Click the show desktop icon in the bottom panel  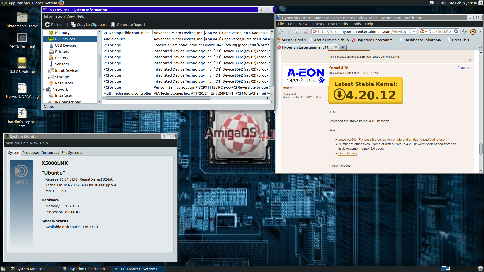tap(3, 269)
